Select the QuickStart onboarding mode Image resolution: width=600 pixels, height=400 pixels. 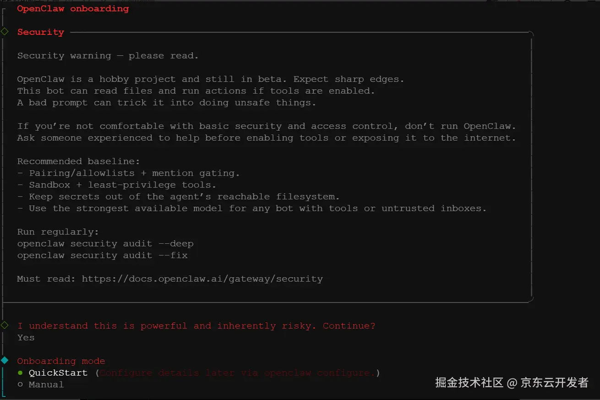click(x=58, y=373)
